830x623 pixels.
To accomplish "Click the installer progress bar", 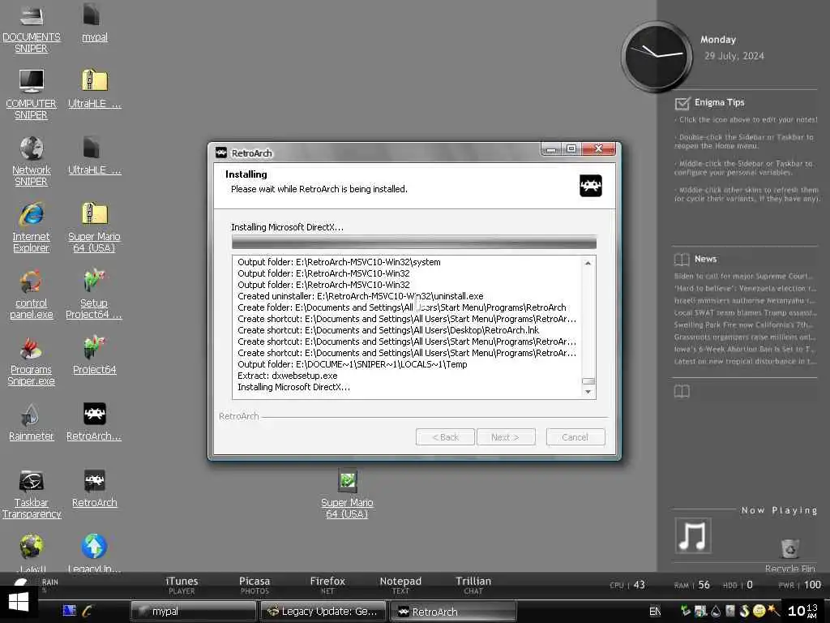I will coord(414,243).
